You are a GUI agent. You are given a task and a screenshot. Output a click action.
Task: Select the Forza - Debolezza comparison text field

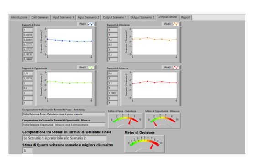pyautogui.click(x=63, y=114)
